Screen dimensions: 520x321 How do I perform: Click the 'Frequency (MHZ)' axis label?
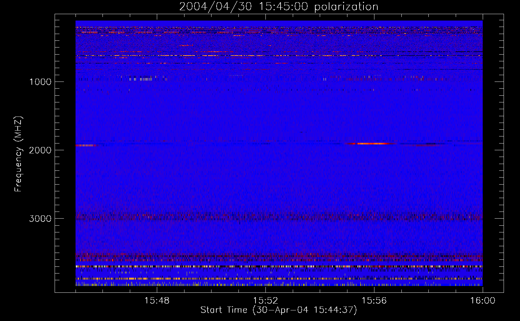[18, 154]
